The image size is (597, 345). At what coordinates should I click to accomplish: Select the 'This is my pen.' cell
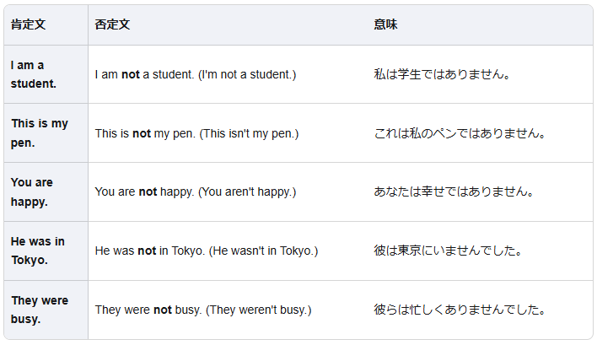pyautogui.click(x=40, y=133)
